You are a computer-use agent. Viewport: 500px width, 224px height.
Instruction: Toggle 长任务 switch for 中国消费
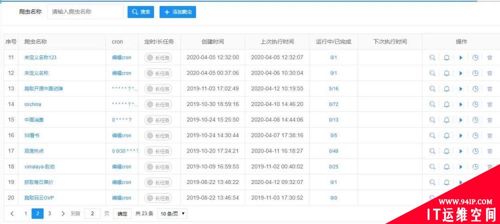pyautogui.click(x=158, y=120)
